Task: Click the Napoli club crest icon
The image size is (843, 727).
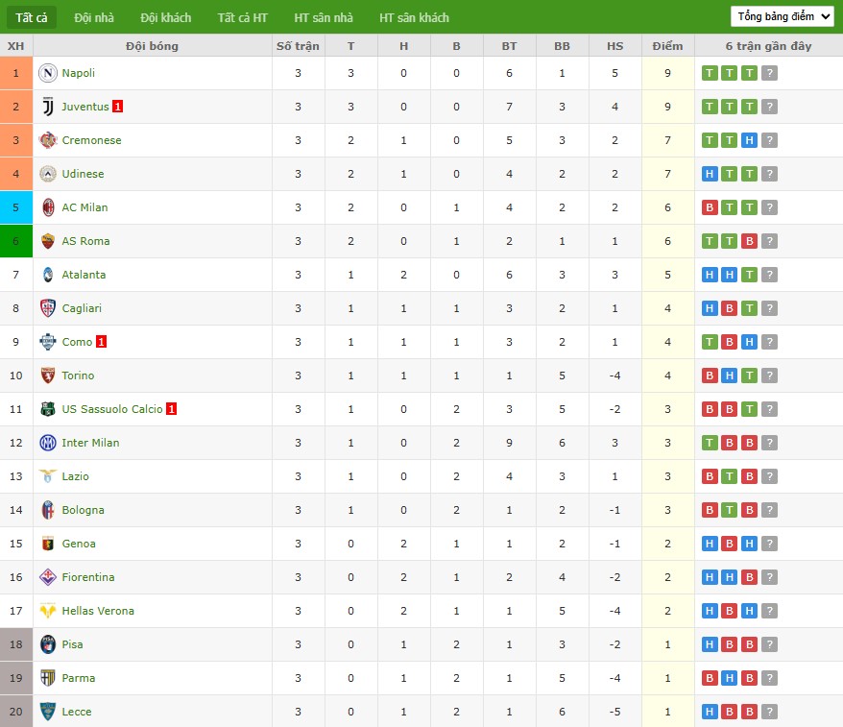Action: [48, 73]
